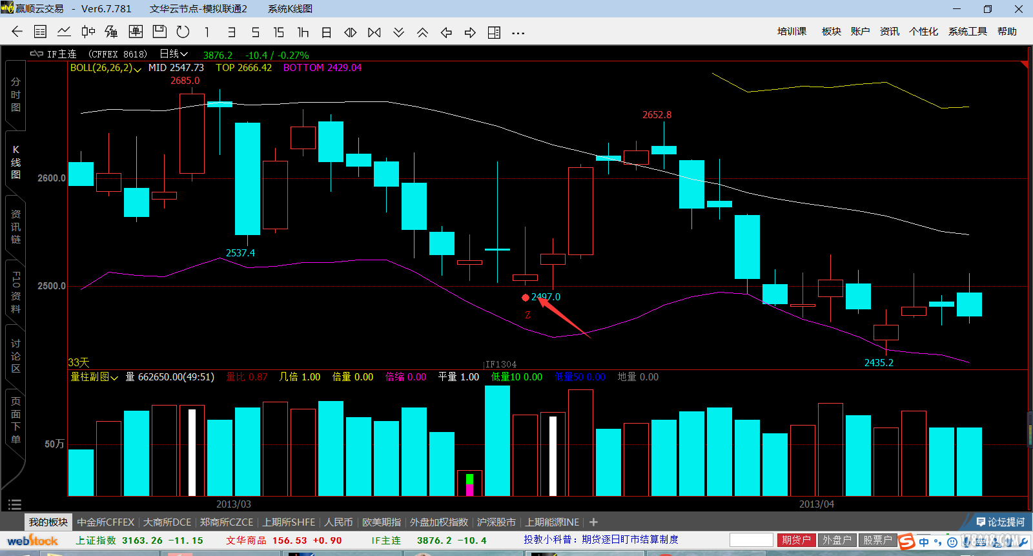This screenshot has width=1033, height=556.
Task: Click the horizontal compress chart icon
Action: click(374, 32)
